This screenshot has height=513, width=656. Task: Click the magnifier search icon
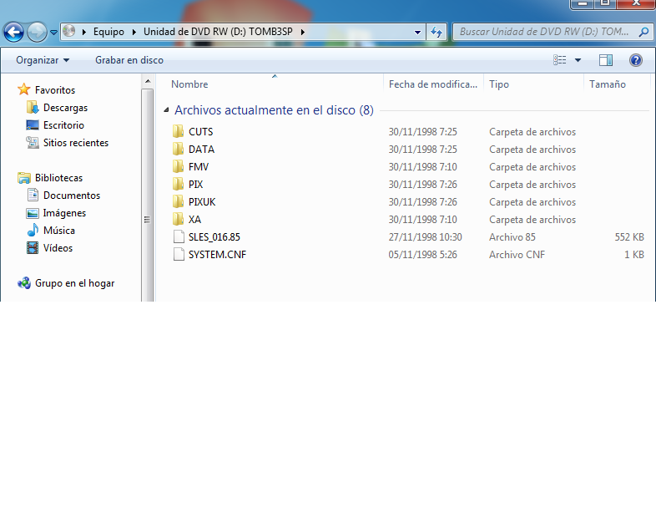pos(643,32)
